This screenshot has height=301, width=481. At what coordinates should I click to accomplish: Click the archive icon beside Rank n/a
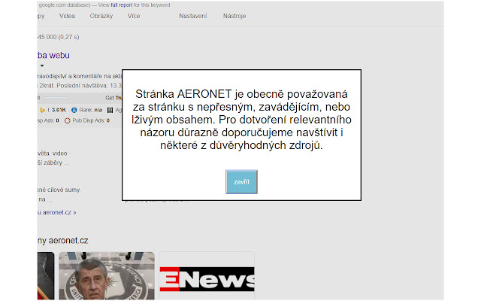pyautogui.click(x=110, y=110)
